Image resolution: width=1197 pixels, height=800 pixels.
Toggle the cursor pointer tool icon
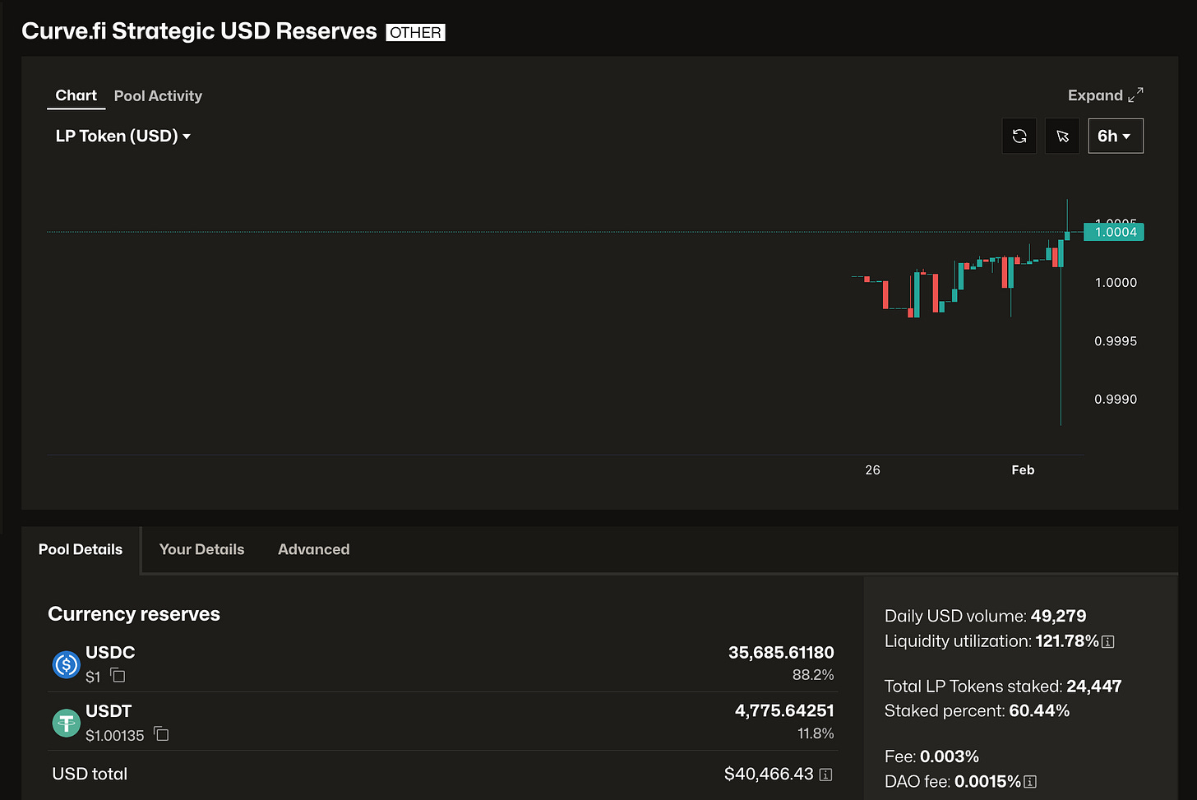1062,136
